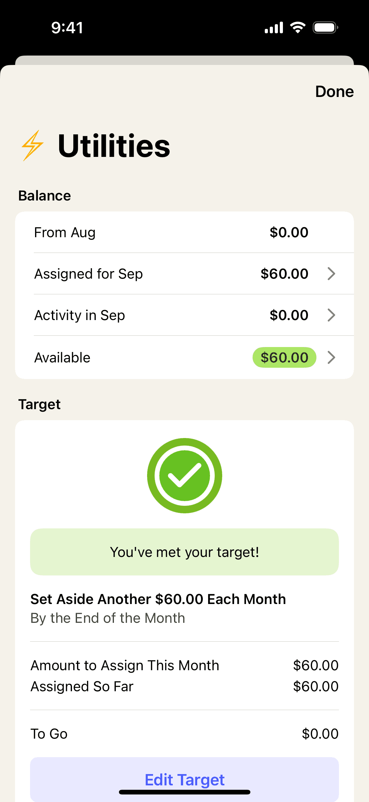This screenshot has width=369, height=802.
Task: Tap the cellular signal bars icon
Action: pos(274,28)
